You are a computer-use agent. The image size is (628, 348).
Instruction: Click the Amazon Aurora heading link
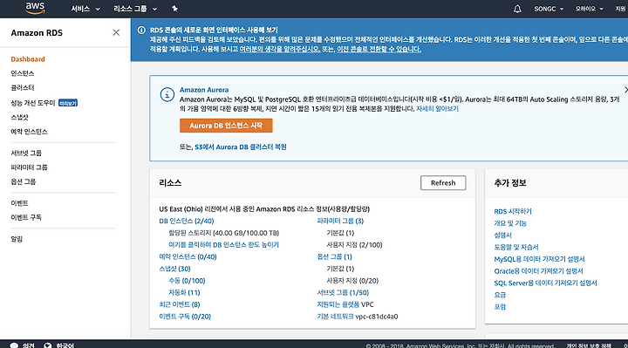pos(204,90)
